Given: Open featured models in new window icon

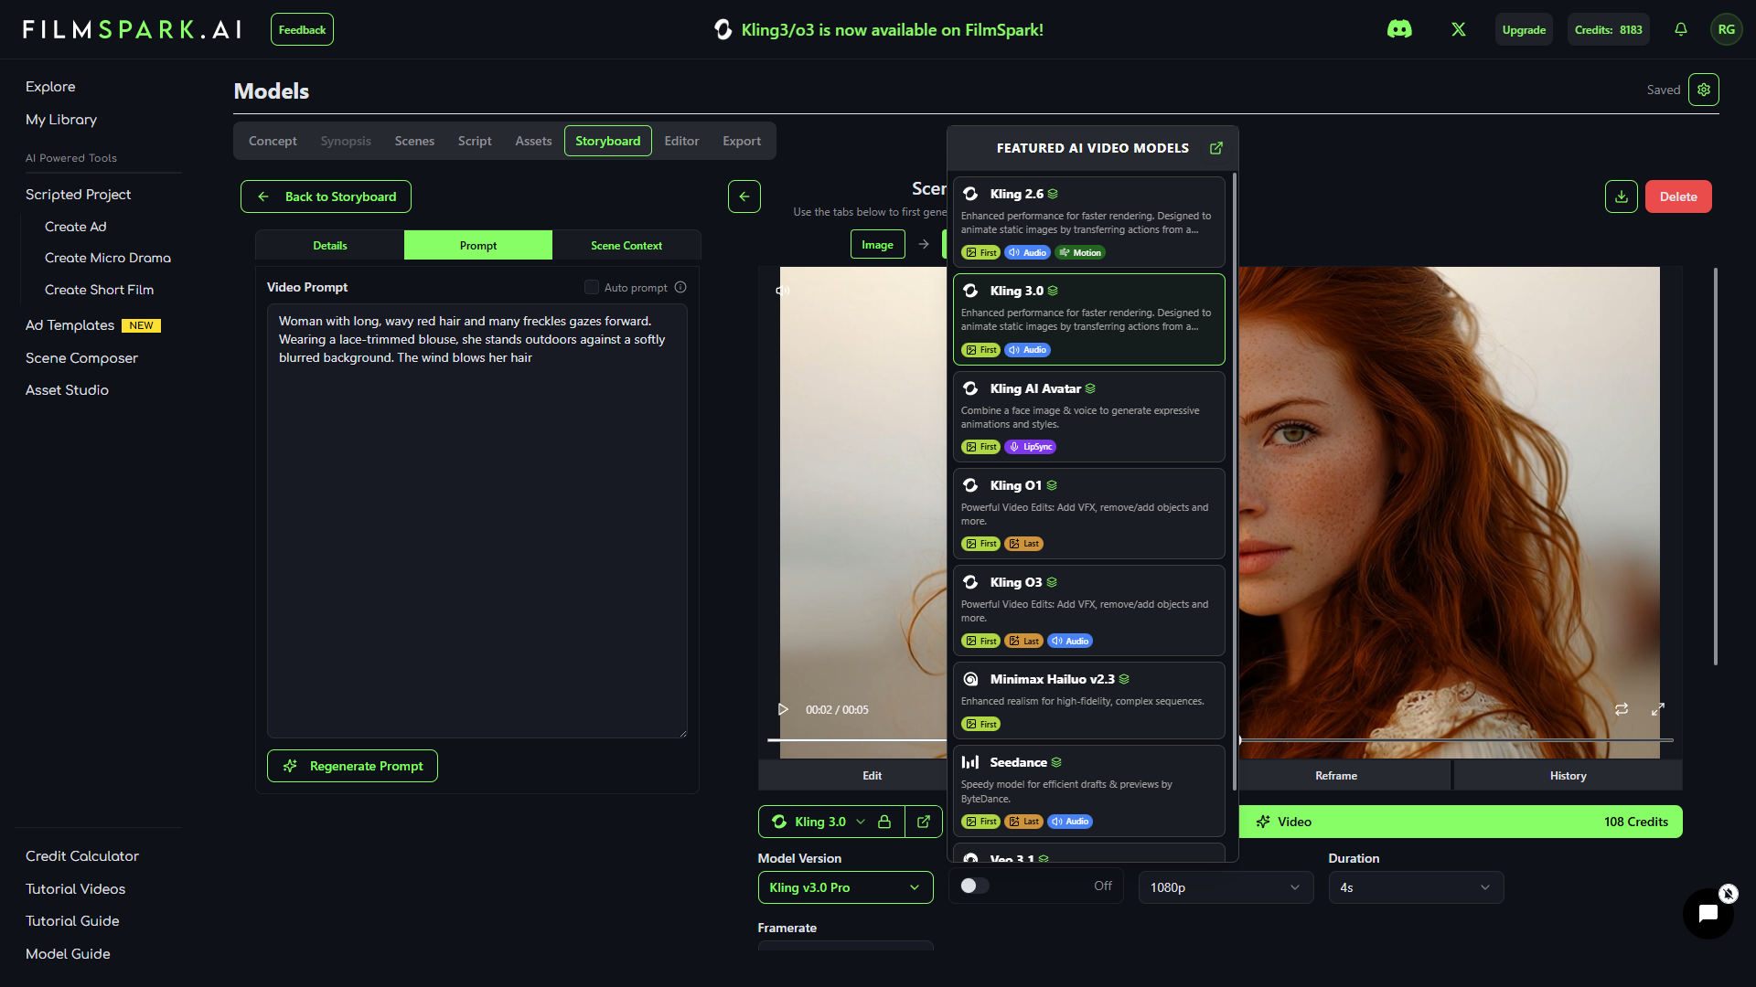Looking at the screenshot, I should point(1216,148).
